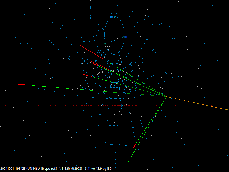Click the "270" label on the blue ellipse
The image size is (229, 172).
click(x=124, y=37)
